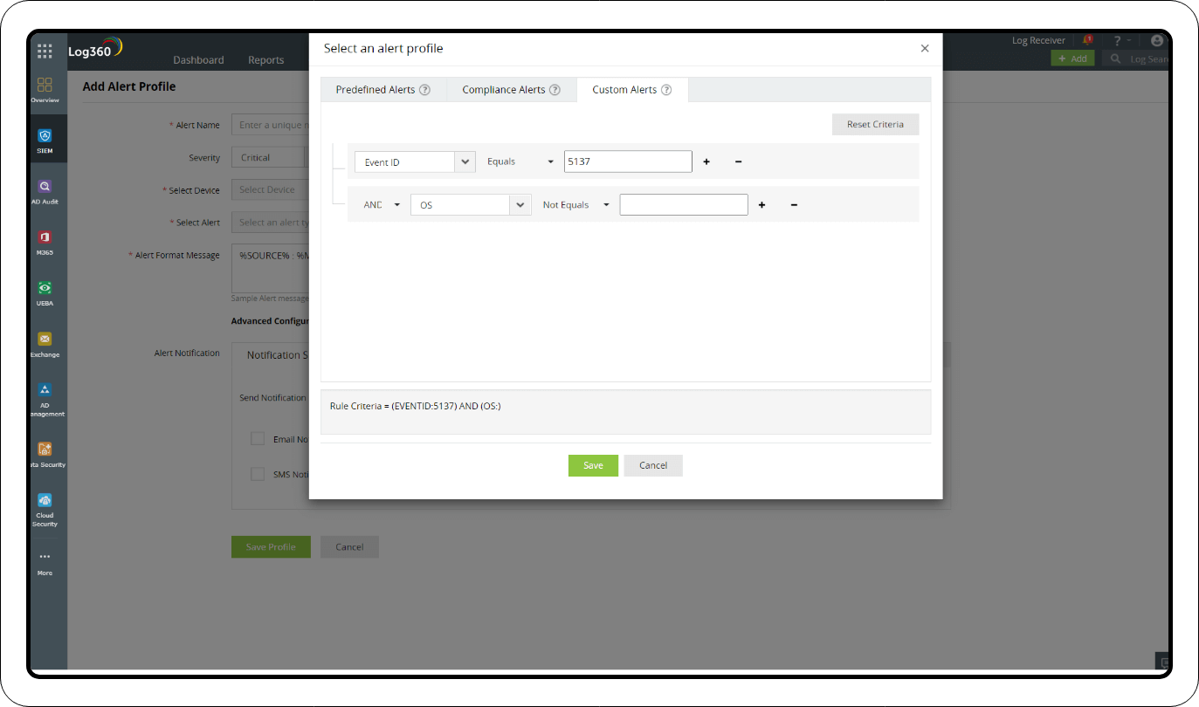Select the M365 module icon
Screen dimensions: 1199x707
point(45,237)
